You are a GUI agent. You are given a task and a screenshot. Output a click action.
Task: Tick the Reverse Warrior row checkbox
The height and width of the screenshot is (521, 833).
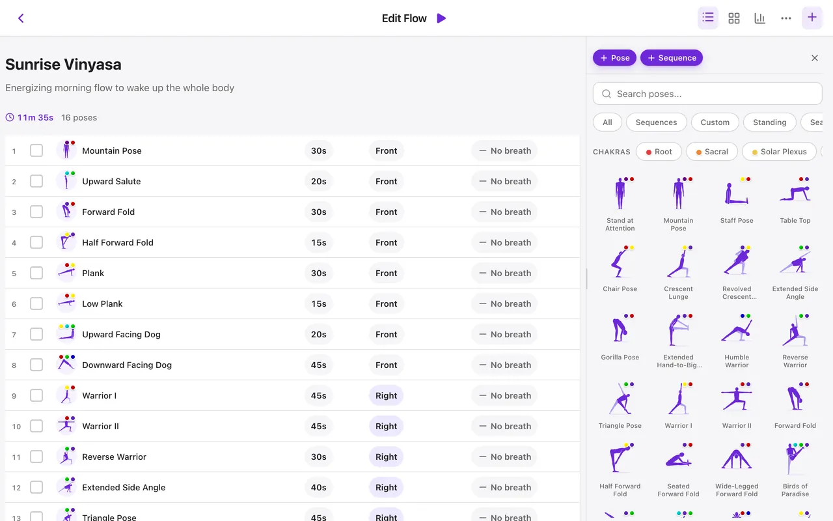[36, 457]
